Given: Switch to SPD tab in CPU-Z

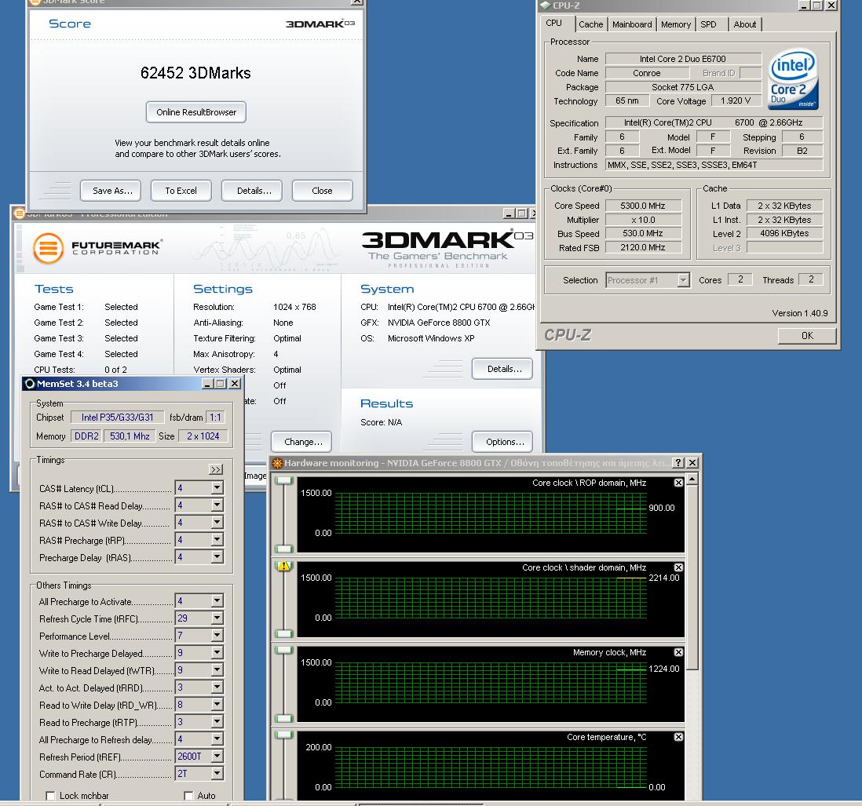Looking at the screenshot, I should point(709,24).
